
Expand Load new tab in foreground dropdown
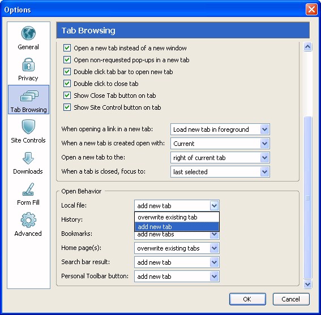[x=220, y=130]
